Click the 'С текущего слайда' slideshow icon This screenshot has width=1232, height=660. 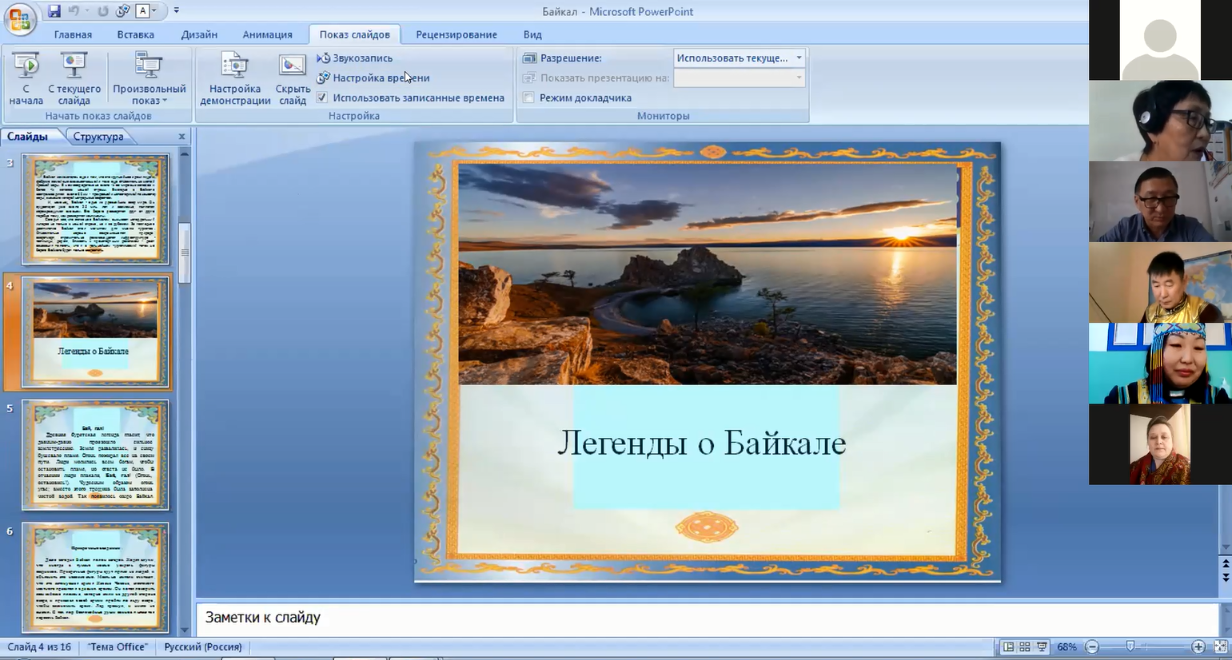[74, 66]
